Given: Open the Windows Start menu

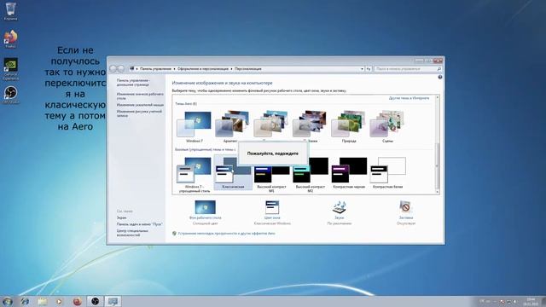Looking at the screenshot, I should coord(8,301).
